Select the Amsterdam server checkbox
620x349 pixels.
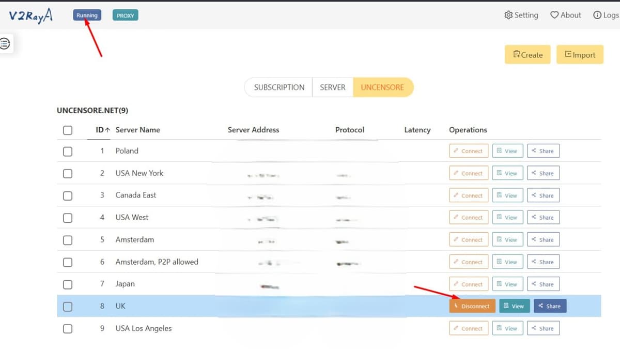click(67, 240)
